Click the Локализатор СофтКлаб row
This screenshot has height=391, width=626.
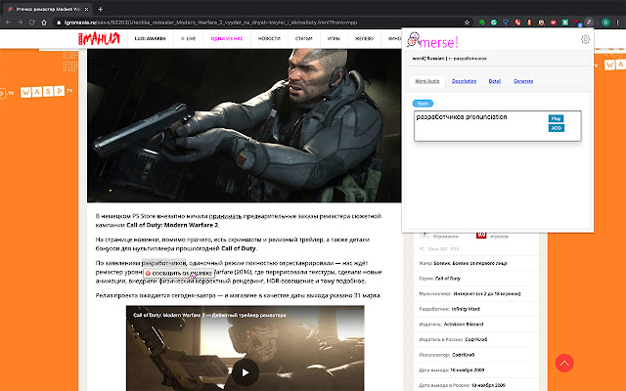[476, 355]
